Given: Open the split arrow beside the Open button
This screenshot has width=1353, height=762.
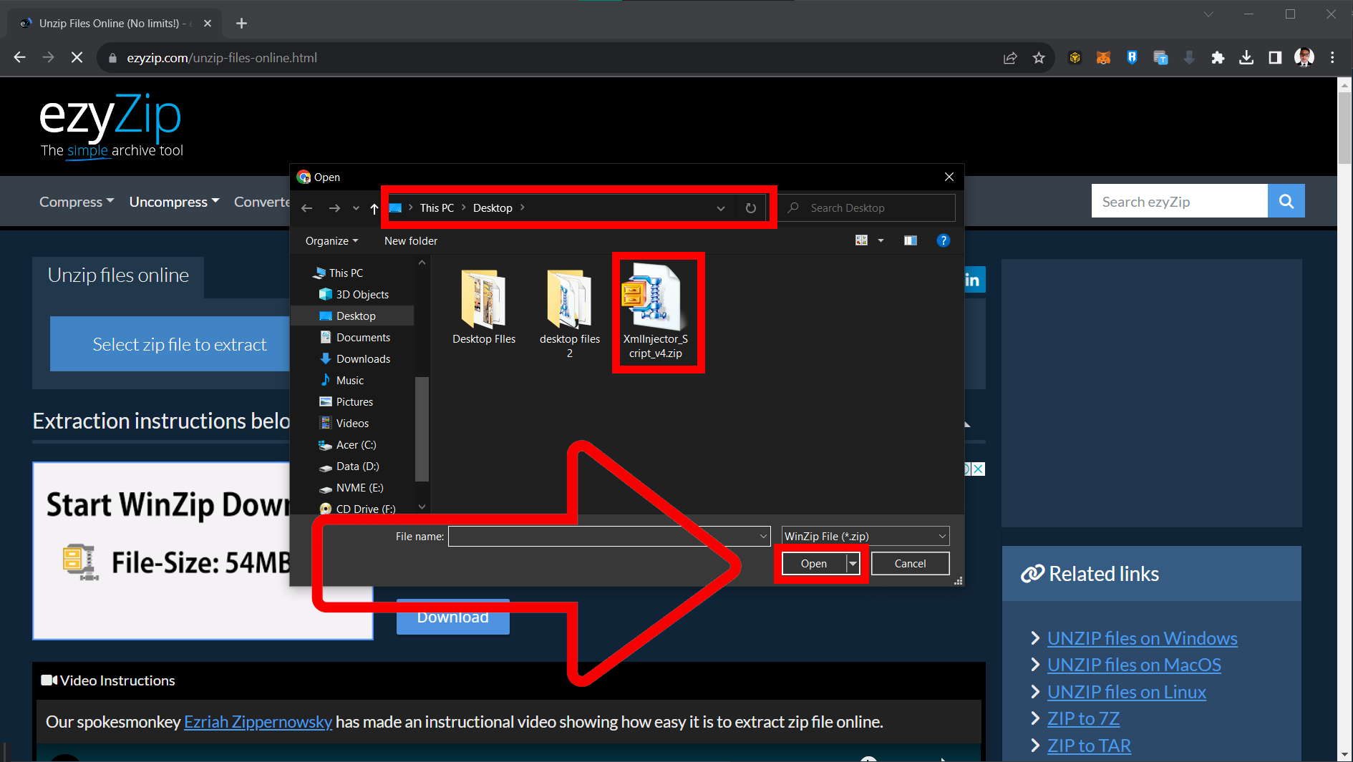Looking at the screenshot, I should tap(853, 564).
